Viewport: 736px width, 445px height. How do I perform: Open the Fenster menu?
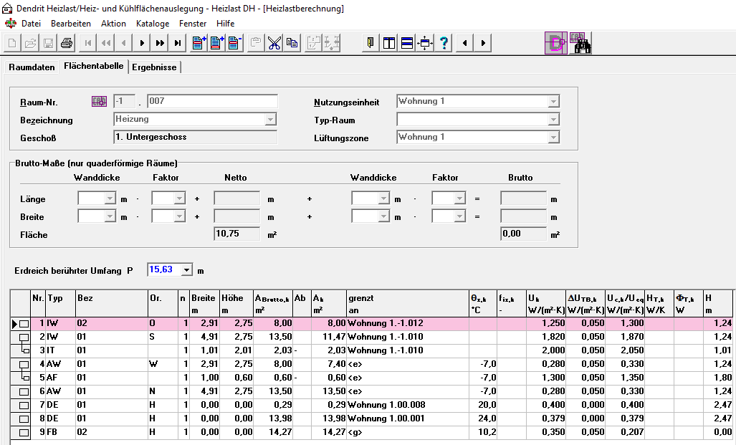(x=193, y=24)
